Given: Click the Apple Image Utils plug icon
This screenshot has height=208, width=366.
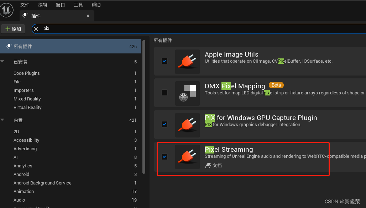Looking at the screenshot, I should tap(187, 62).
